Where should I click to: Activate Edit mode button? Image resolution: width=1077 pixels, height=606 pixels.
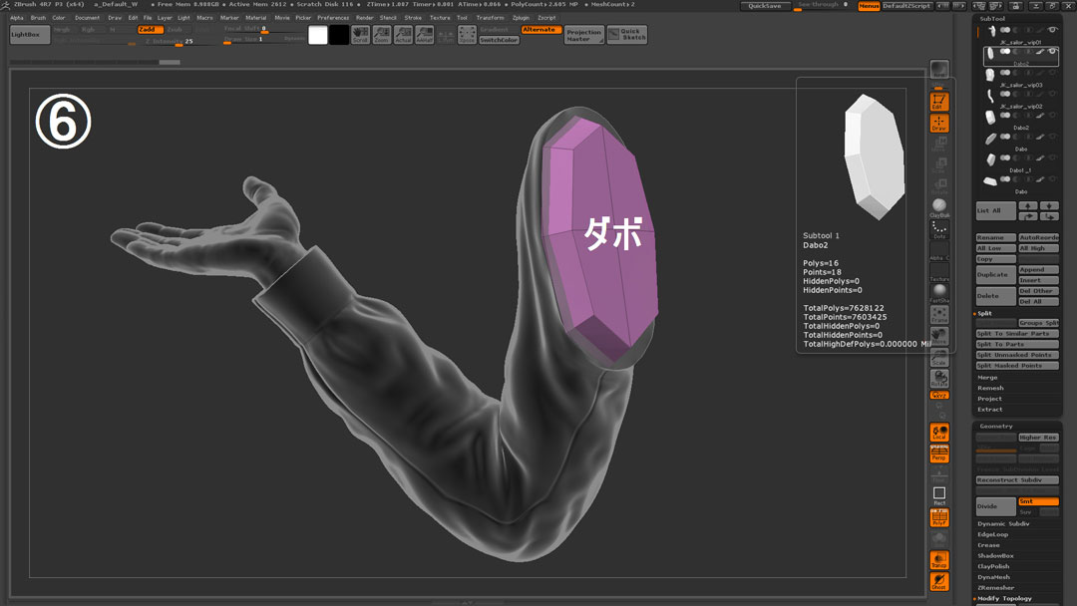(939, 102)
